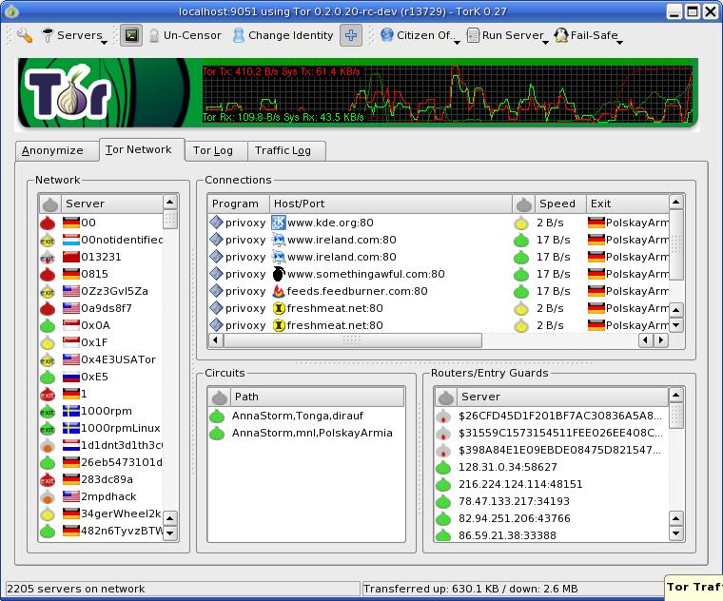
Task: Click the Network list scroll-up arrow
Action: click(x=169, y=203)
